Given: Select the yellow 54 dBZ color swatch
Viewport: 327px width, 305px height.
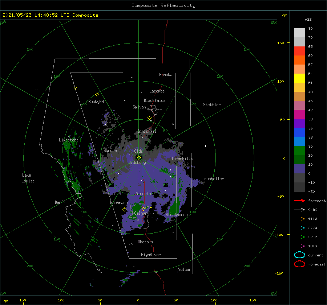Looking at the screenshot, I should tap(299, 78).
